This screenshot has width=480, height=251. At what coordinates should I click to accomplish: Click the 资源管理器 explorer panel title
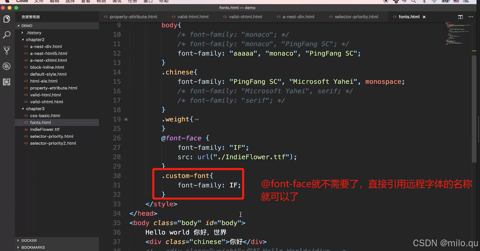pos(30,17)
